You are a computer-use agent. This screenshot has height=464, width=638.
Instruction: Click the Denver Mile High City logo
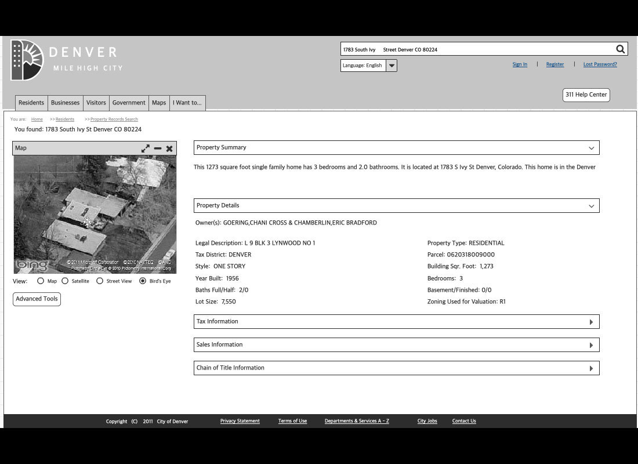click(x=66, y=60)
